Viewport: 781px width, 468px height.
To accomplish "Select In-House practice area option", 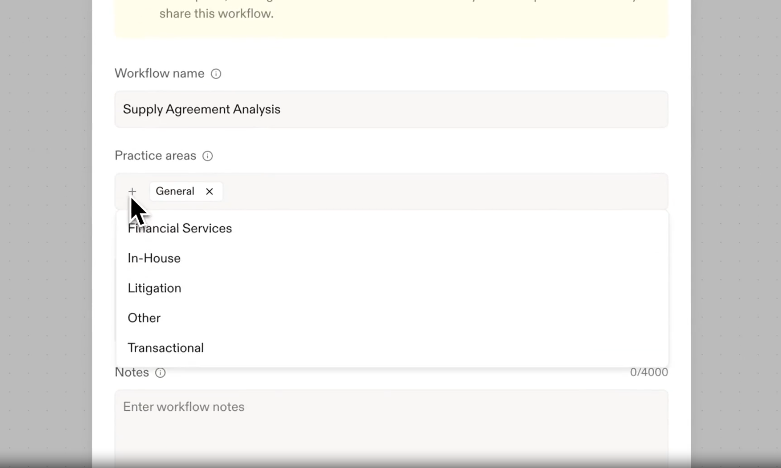I will 154,258.
